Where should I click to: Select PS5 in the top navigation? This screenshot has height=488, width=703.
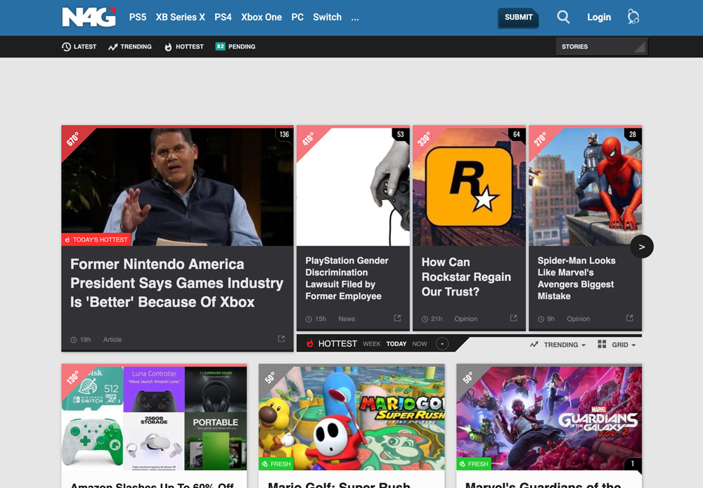click(138, 17)
